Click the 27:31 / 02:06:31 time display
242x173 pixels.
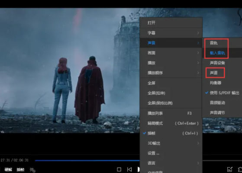(x=14, y=160)
